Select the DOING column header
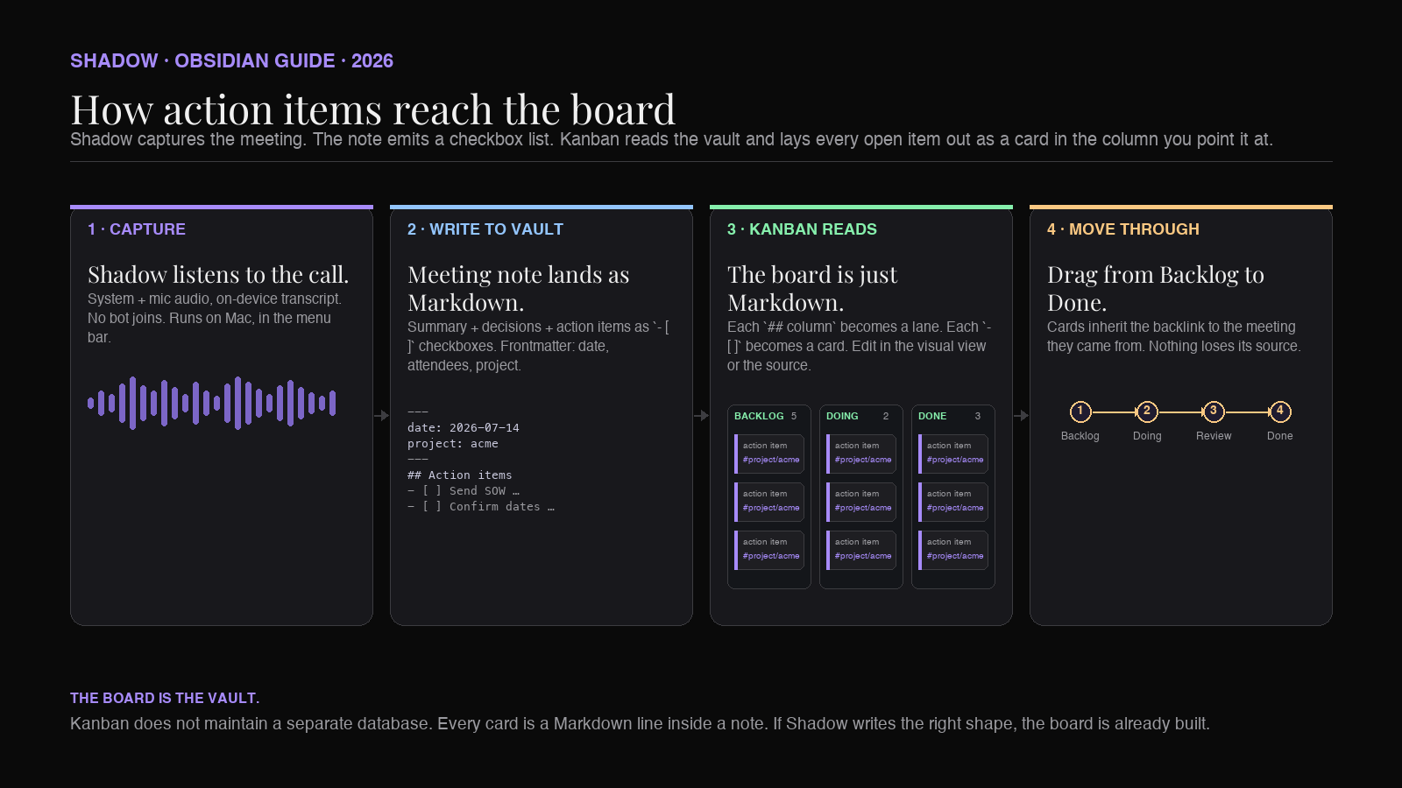Image resolution: width=1402 pixels, height=788 pixels. click(842, 416)
